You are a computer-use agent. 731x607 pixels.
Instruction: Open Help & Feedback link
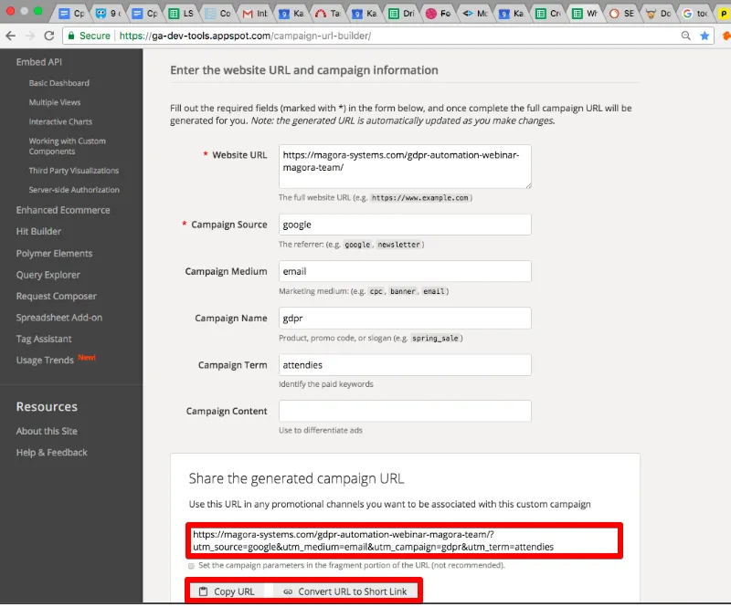52,453
